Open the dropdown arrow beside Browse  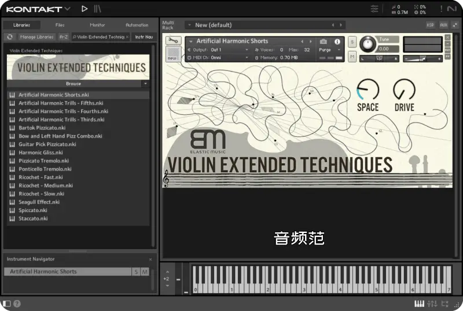pyautogui.click(x=145, y=84)
